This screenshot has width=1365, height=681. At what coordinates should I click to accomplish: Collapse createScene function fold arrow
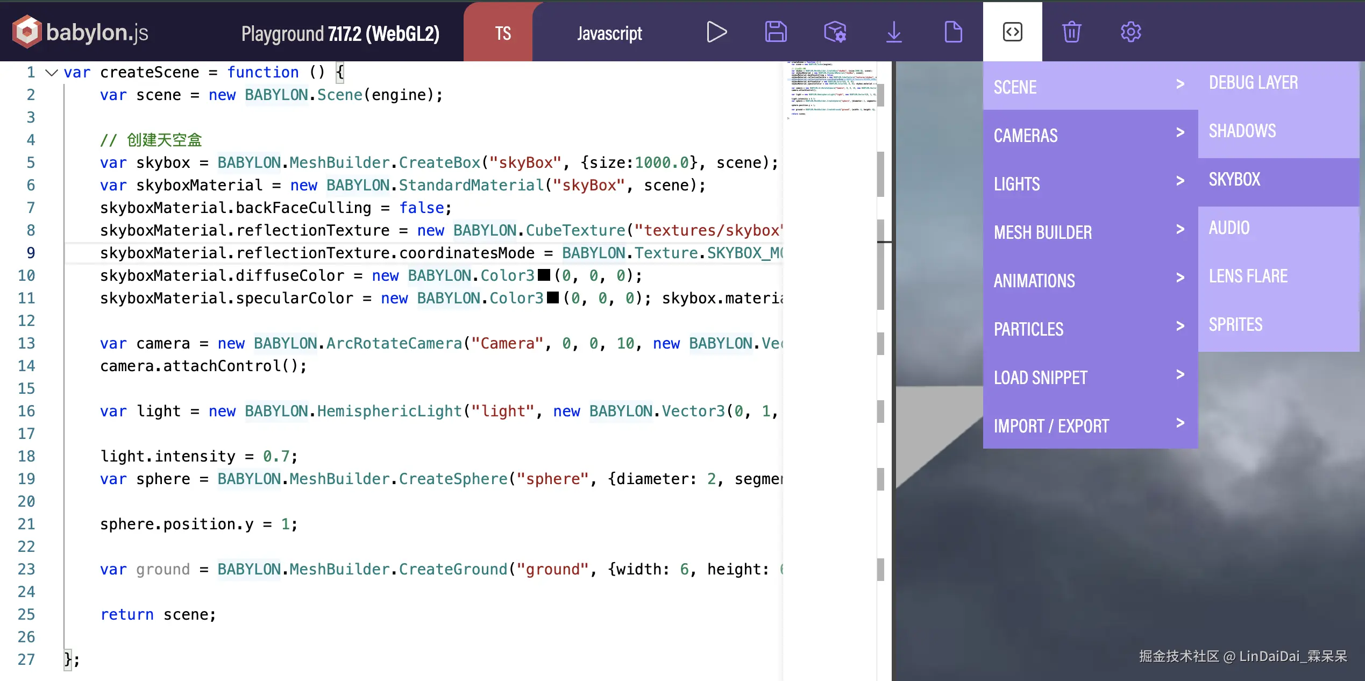coord(51,73)
